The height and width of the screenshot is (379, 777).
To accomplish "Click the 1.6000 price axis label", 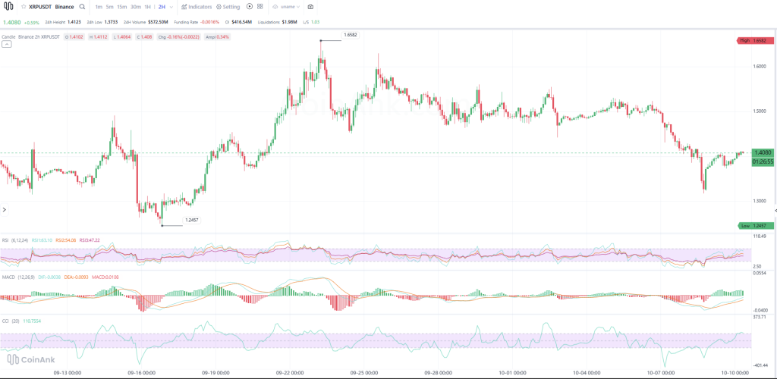I will pyautogui.click(x=759, y=66).
